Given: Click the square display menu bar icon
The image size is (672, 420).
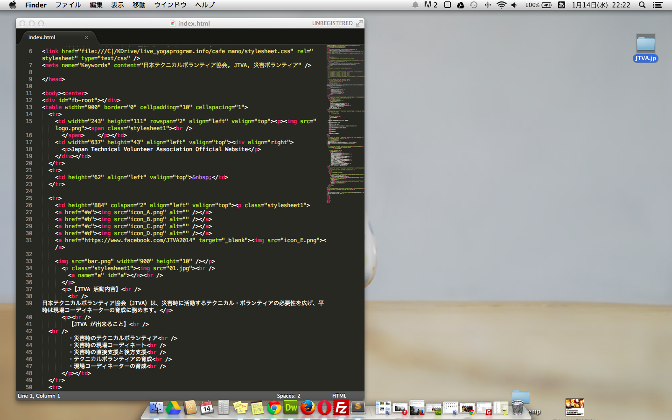Looking at the screenshot, I should pos(447,5).
